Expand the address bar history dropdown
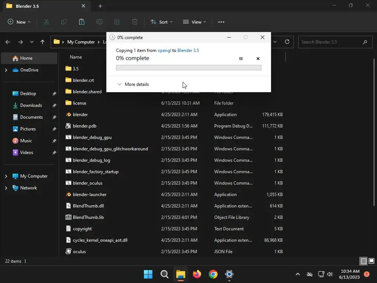 point(275,42)
